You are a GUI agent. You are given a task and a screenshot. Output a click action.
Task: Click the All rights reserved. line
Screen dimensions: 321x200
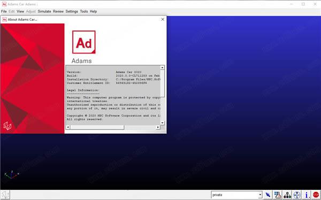[85, 119]
